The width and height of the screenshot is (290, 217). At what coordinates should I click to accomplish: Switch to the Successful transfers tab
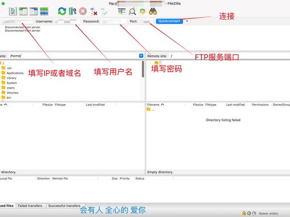[x=64, y=205]
